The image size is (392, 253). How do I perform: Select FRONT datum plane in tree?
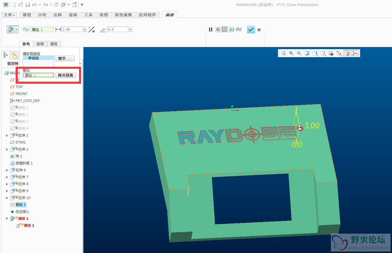pyautogui.click(x=21, y=94)
